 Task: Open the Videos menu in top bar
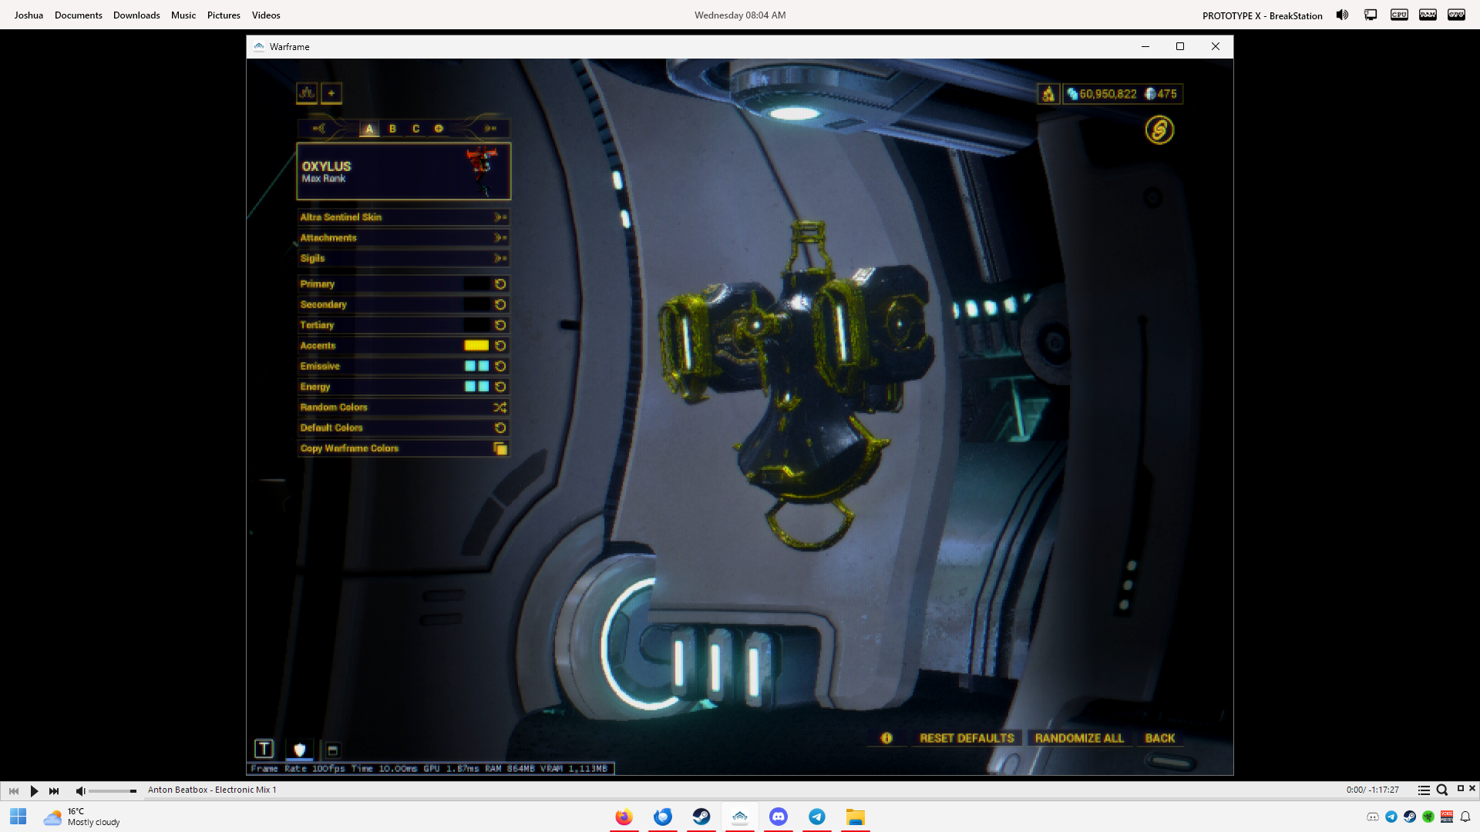coord(266,15)
